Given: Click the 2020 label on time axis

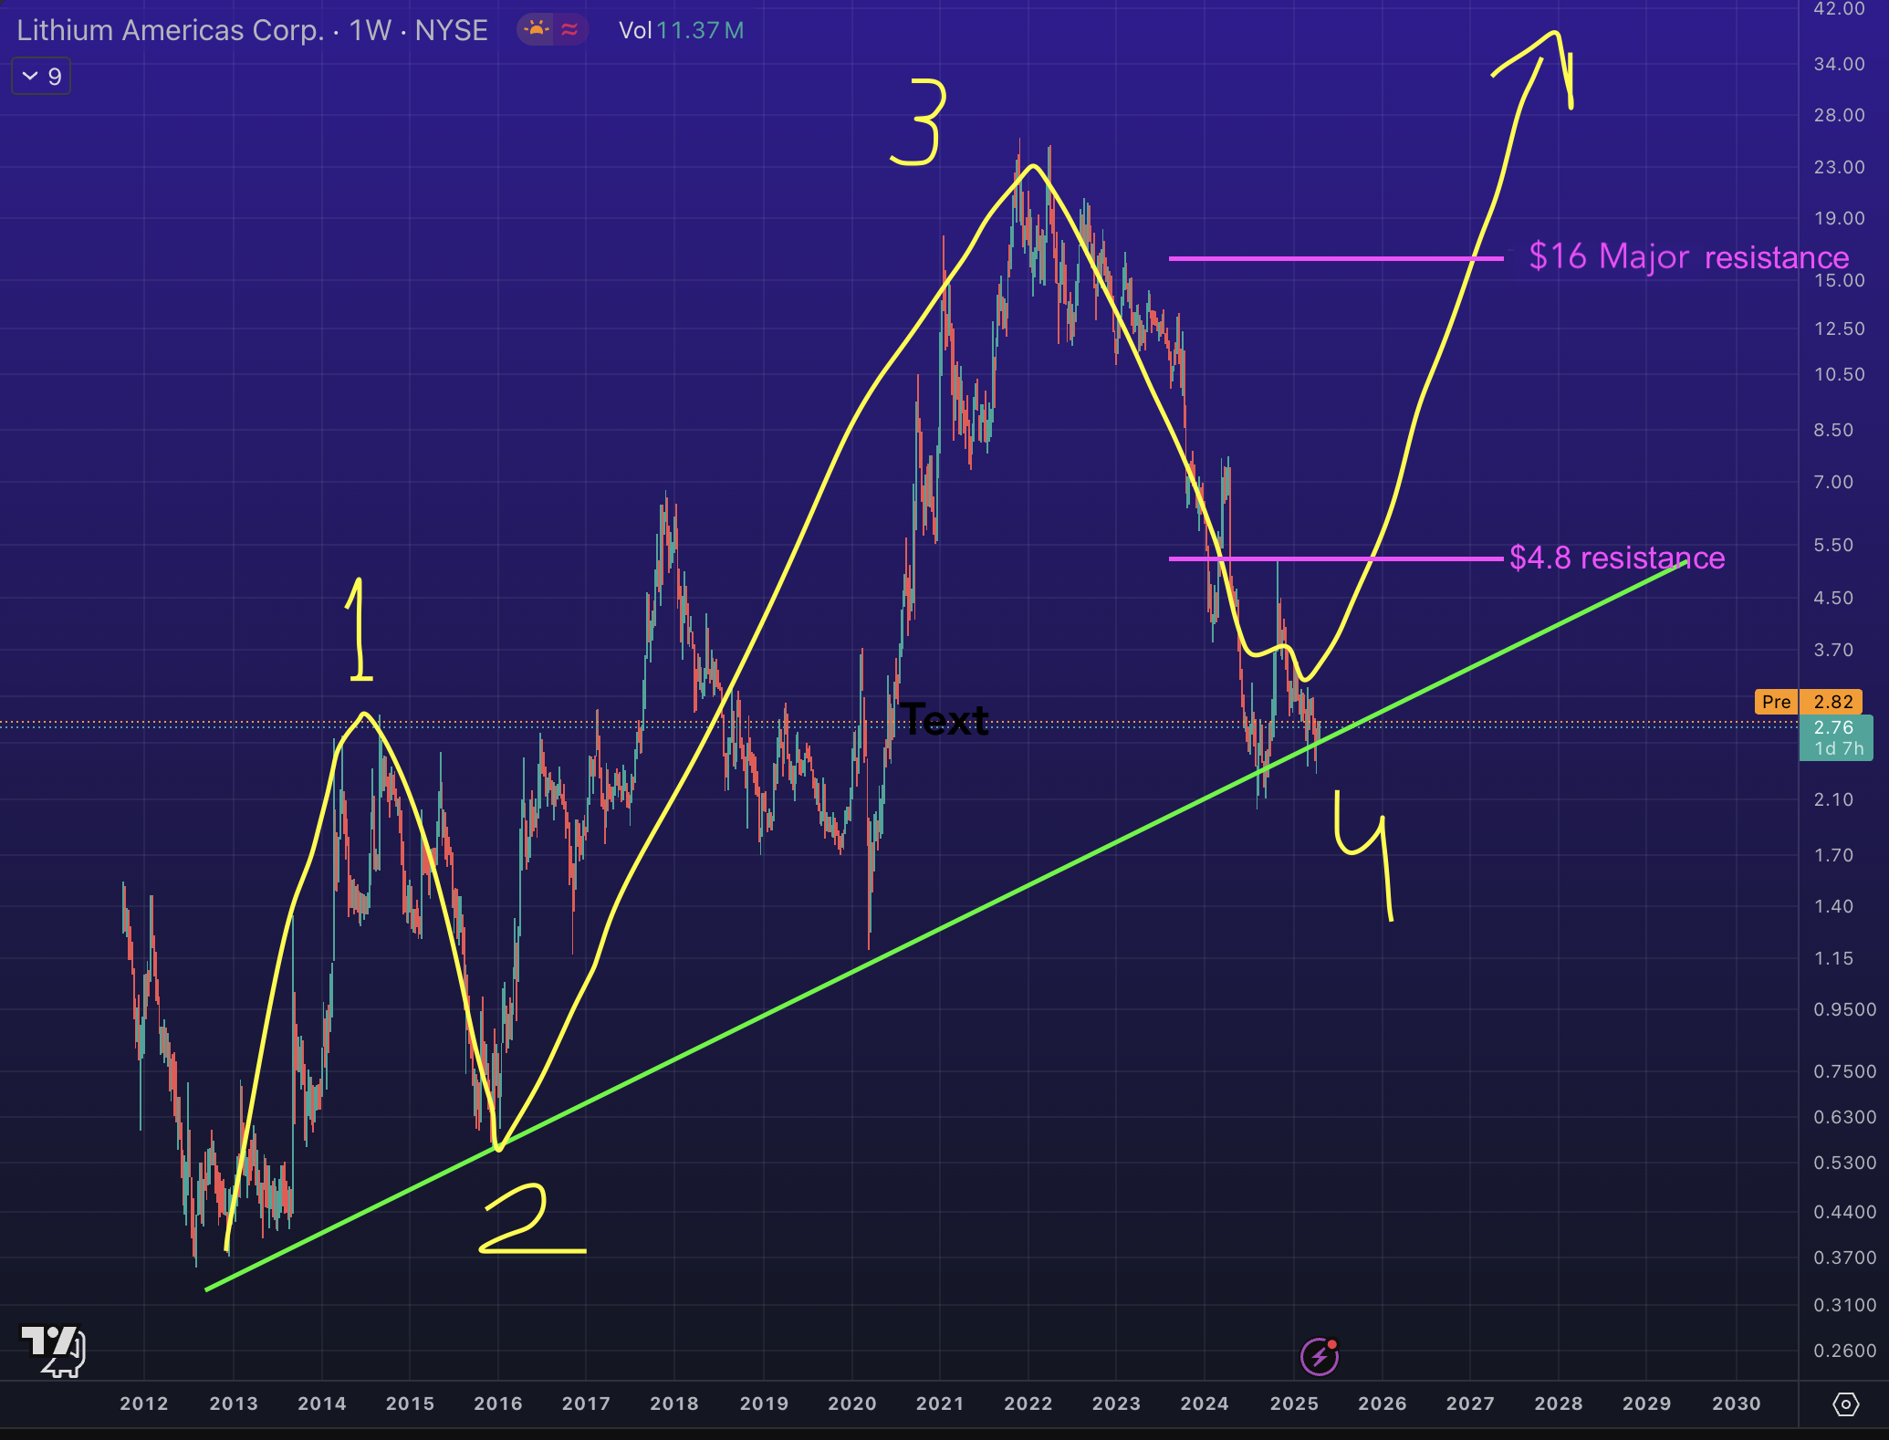Looking at the screenshot, I should (x=851, y=1403).
